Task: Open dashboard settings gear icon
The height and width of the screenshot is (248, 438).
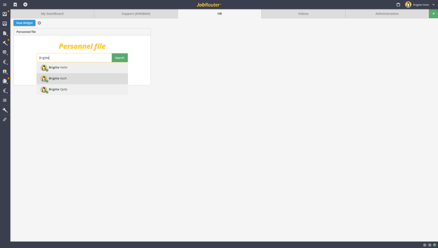Action: pyautogui.click(x=39, y=23)
